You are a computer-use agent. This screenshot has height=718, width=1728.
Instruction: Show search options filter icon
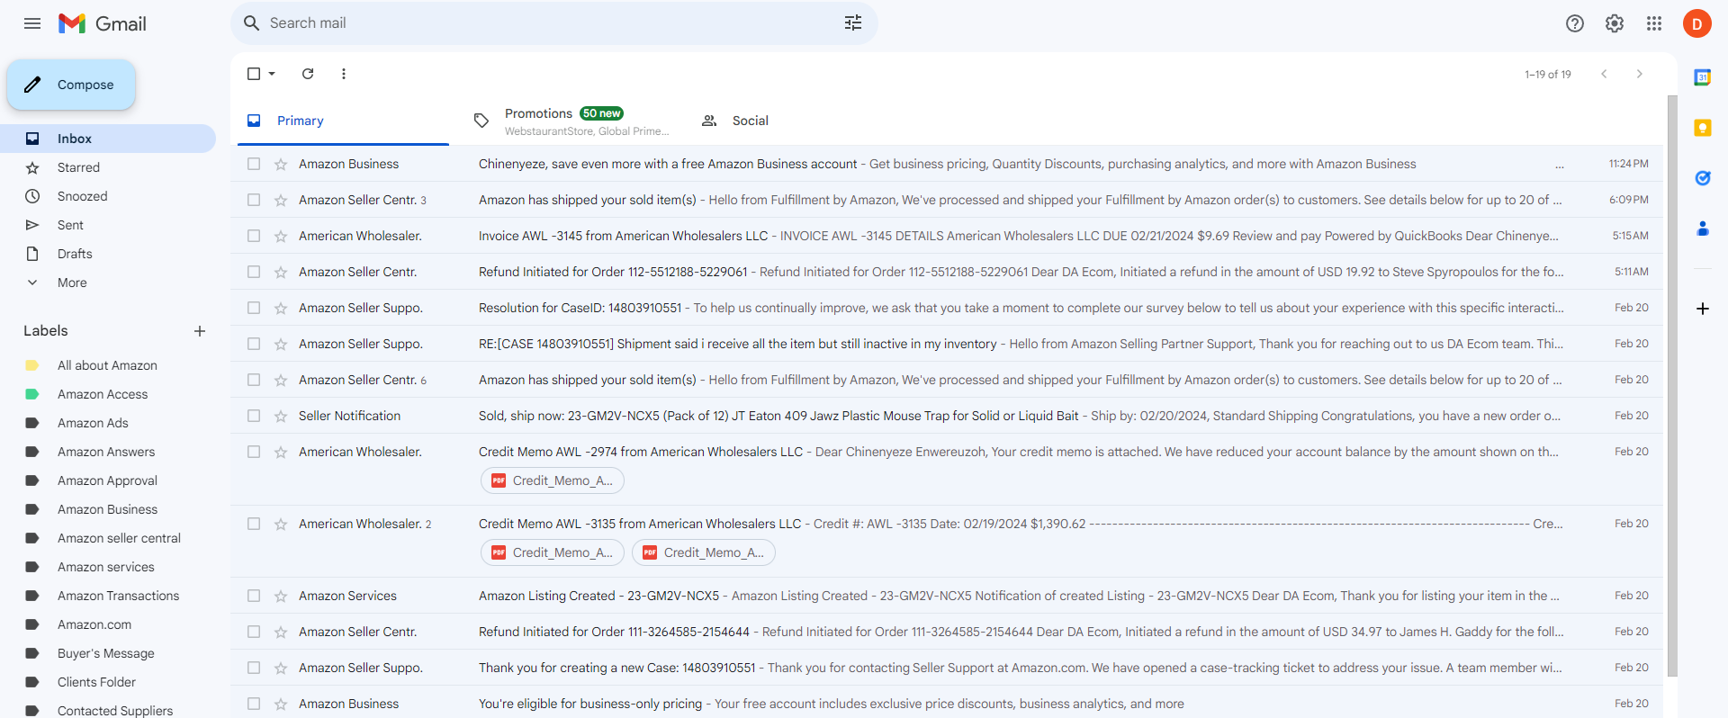click(x=853, y=23)
